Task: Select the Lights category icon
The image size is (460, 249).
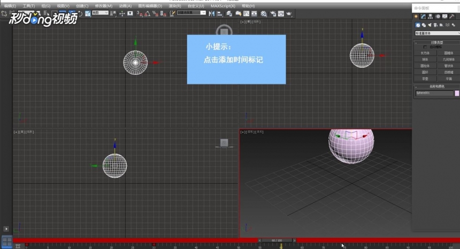Action: (x=430, y=25)
